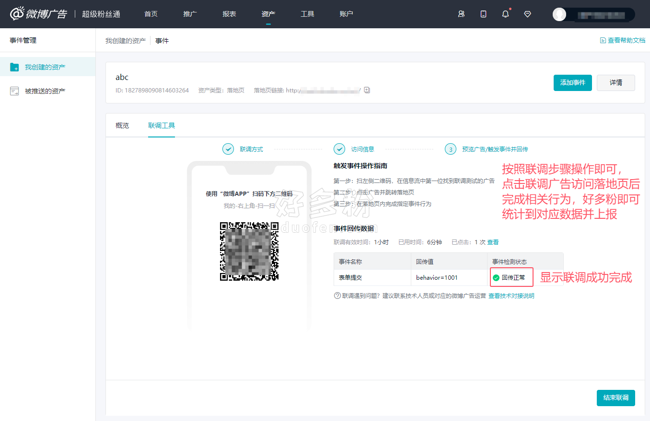Click 资产类型：落地页 text
This screenshot has height=421, width=650.
pyautogui.click(x=221, y=90)
